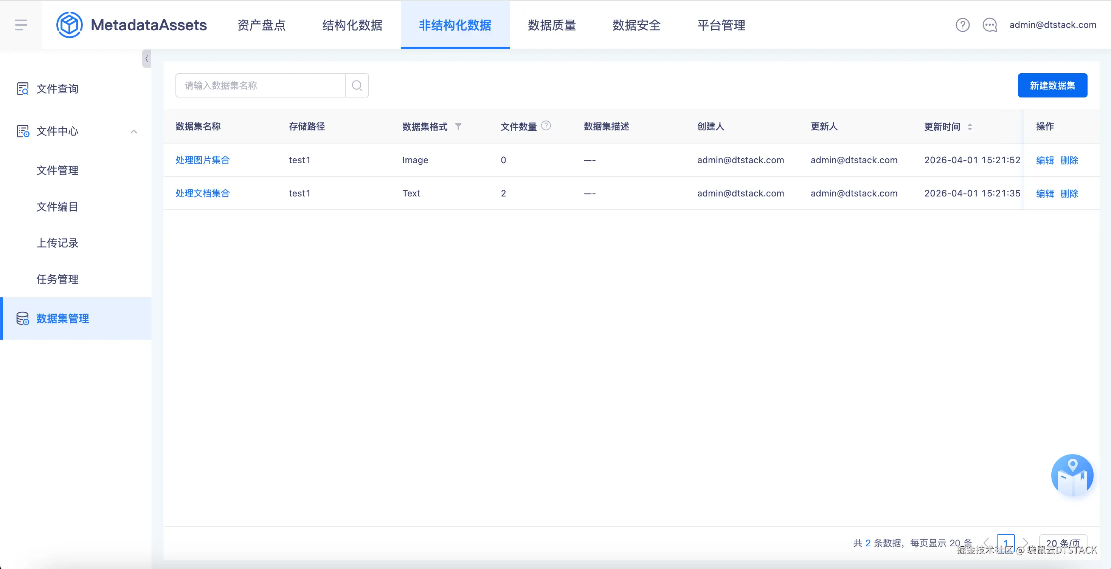1111x569 pixels.
Task: Click the floating map guide icon
Action: pyautogui.click(x=1072, y=475)
